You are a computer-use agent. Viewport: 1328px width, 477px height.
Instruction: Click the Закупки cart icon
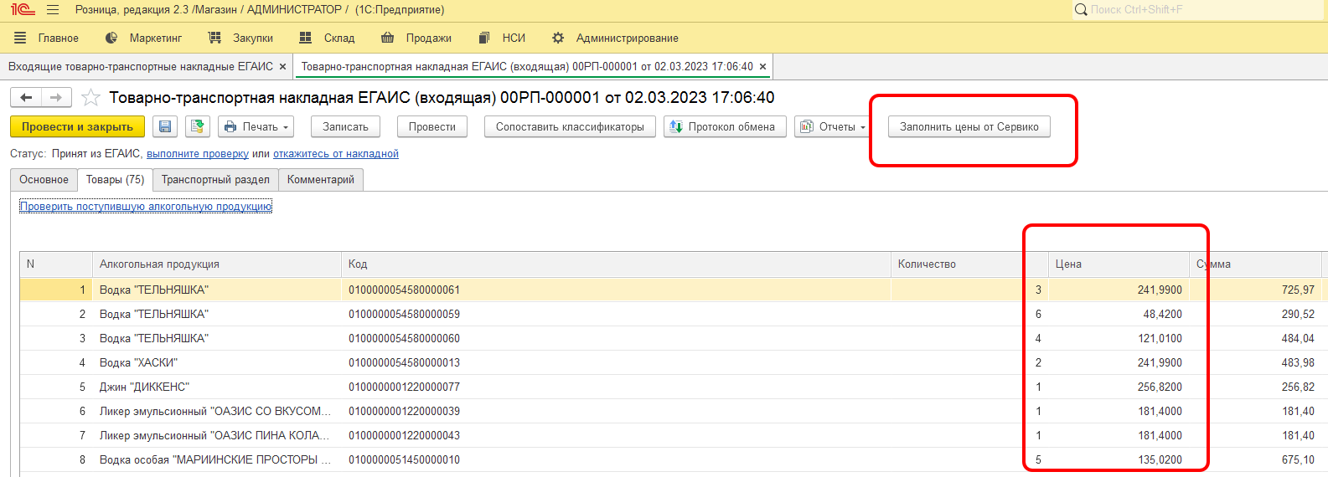pos(214,38)
